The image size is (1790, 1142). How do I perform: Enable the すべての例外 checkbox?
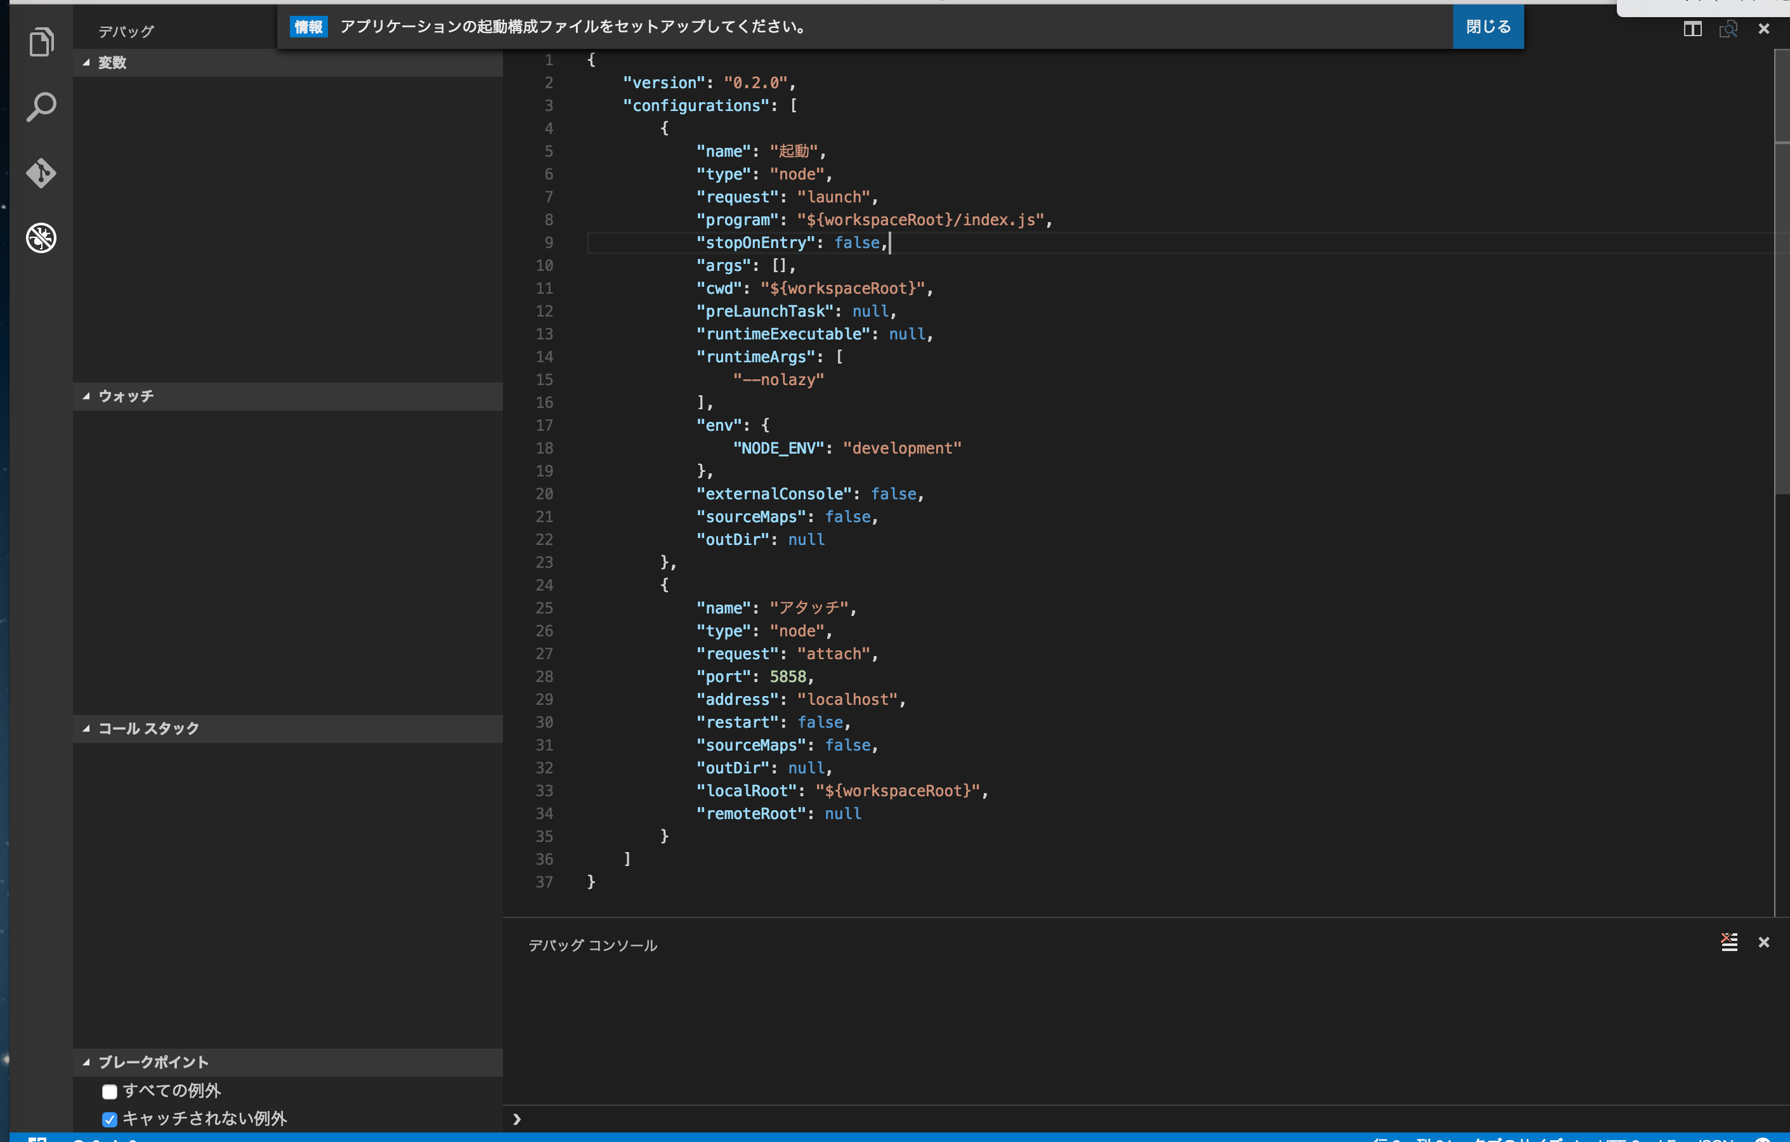pyautogui.click(x=109, y=1091)
